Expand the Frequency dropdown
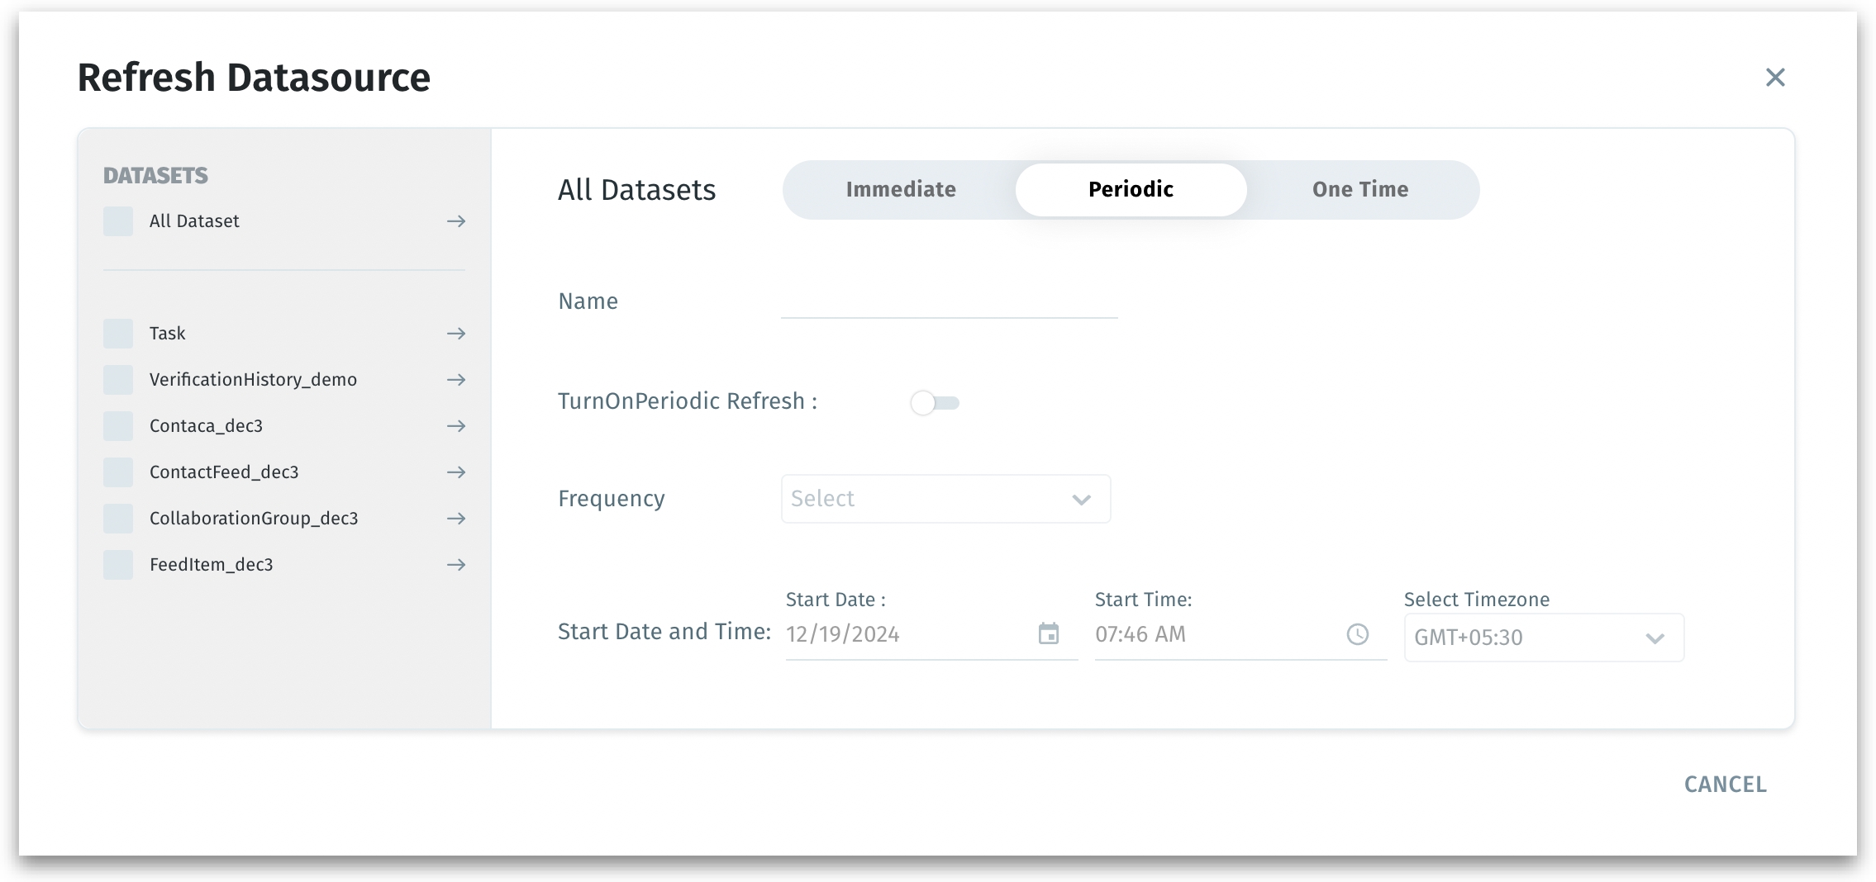 (945, 499)
